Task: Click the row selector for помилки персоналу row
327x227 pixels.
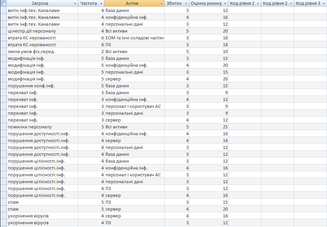Action: (3, 127)
